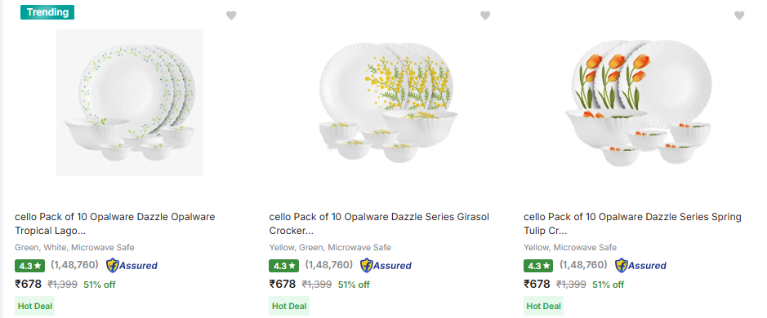
Task: Click Hot Deal label under Spring Tulip set
Action: click(543, 306)
